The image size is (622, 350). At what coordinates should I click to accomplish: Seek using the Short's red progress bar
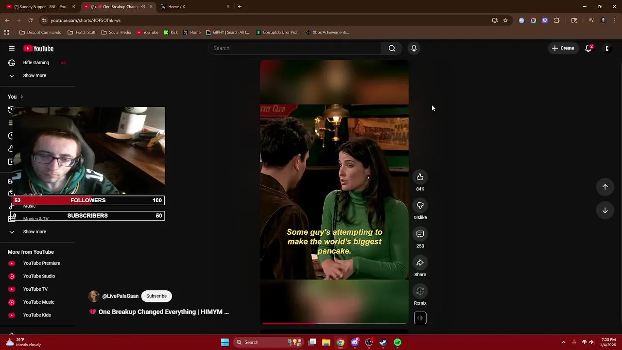(334, 323)
